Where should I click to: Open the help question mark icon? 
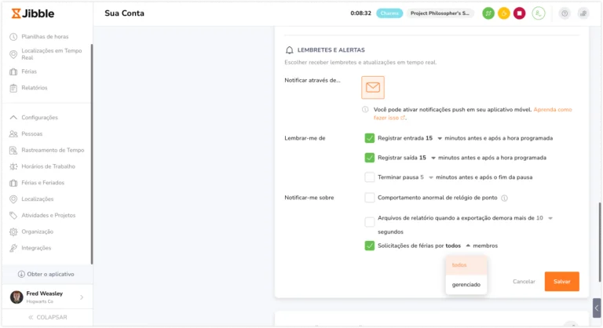click(x=565, y=13)
